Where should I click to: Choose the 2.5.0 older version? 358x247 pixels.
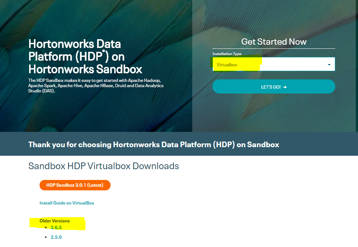pos(56,237)
